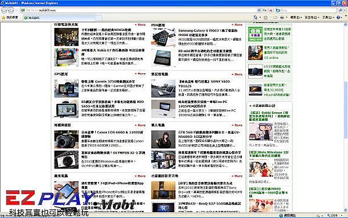Image resolution: width=348 pixels, height=218 pixels.
Task: Open the GTX 560 Ti article title
Action: (x=209, y=134)
